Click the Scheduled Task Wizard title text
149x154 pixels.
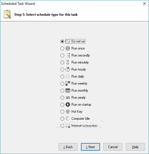[x=18, y=4]
